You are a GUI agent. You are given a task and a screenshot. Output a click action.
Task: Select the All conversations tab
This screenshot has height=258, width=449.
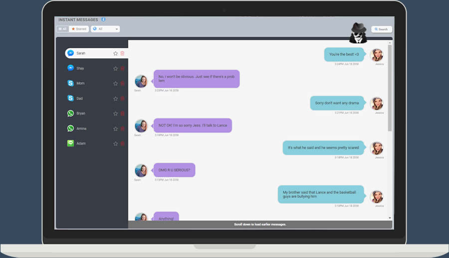pos(62,29)
